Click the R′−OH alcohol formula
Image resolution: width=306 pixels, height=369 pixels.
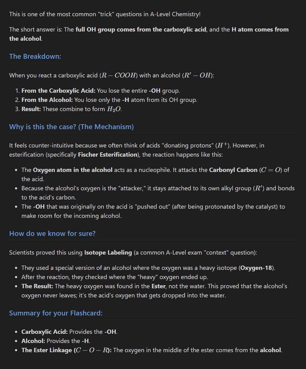198,76
